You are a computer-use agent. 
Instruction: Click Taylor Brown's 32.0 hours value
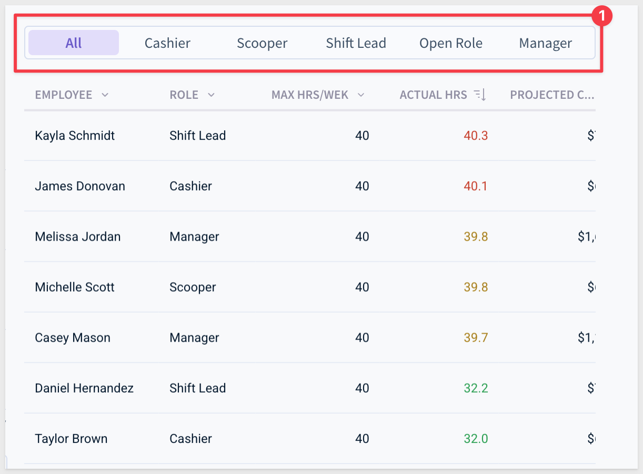(476, 439)
